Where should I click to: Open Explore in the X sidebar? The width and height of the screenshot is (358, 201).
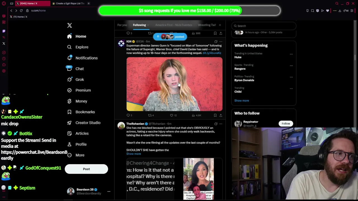[x=78, y=47]
